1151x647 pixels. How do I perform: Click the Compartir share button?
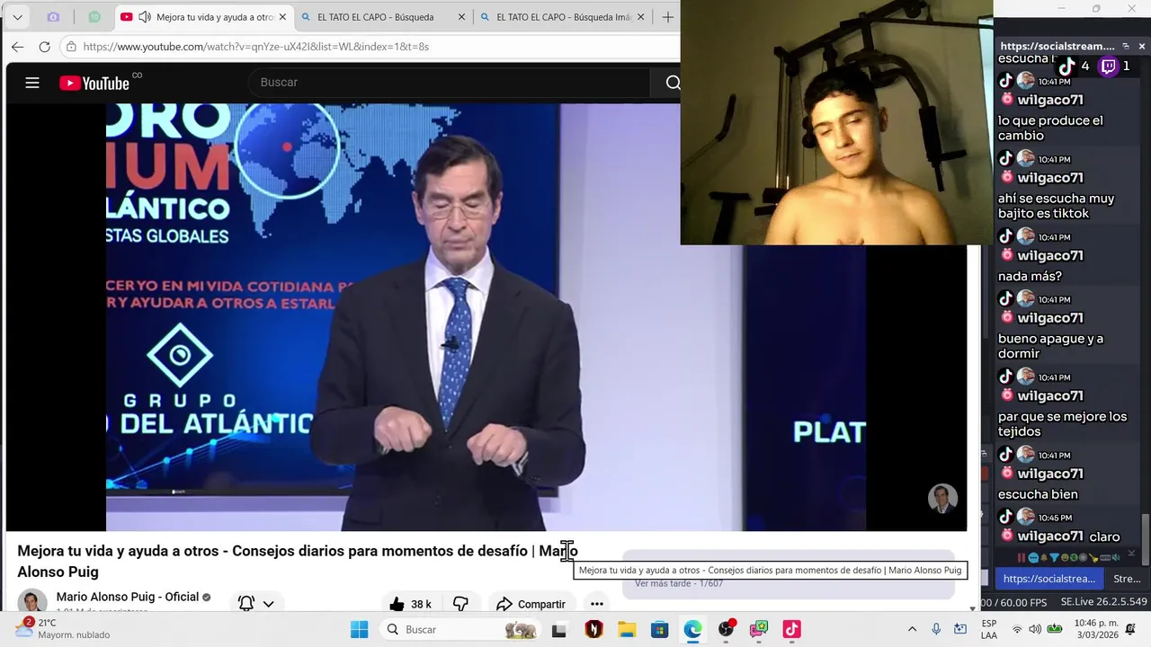pyautogui.click(x=531, y=604)
